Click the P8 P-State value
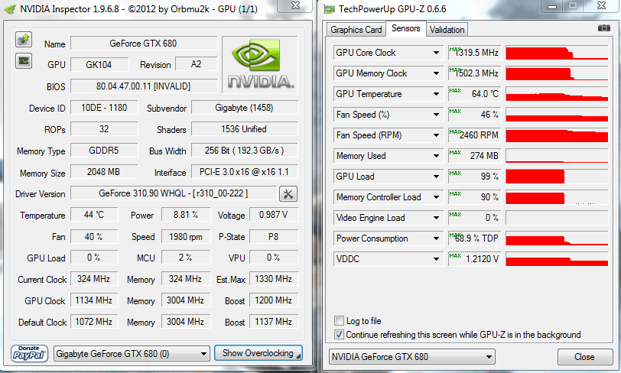This screenshot has width=621, height=373. pyautogui.click(x=274, y=237)
